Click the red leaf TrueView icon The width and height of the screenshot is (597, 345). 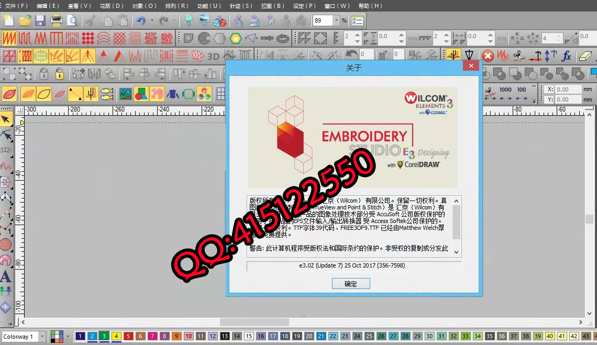[x=9, y=94]
